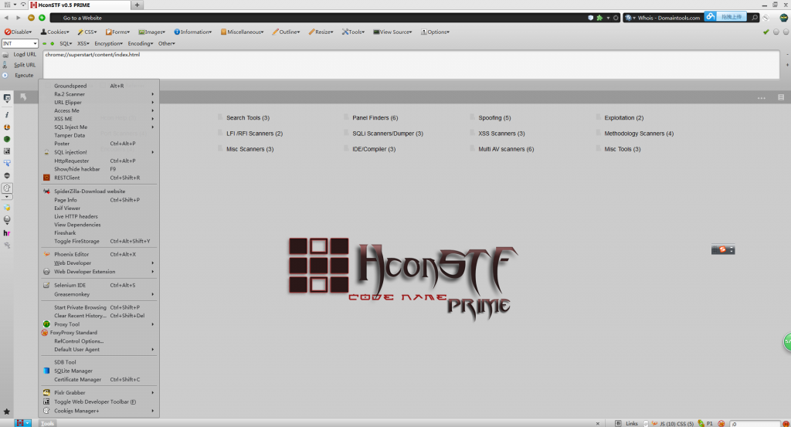Click the browser back arrow
Viewport: 791px width, 427px height.
point(6,18)
